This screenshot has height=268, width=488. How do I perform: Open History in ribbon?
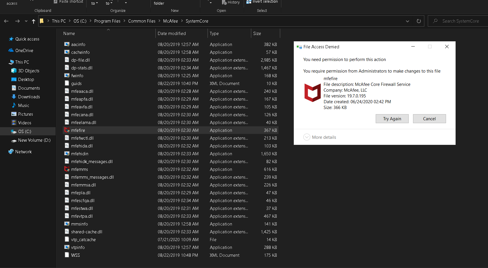point(231,2)
